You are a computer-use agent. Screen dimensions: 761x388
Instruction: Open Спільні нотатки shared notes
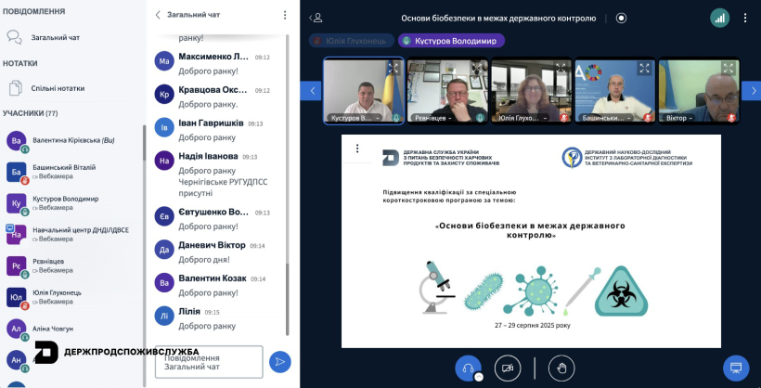(47, 88)
